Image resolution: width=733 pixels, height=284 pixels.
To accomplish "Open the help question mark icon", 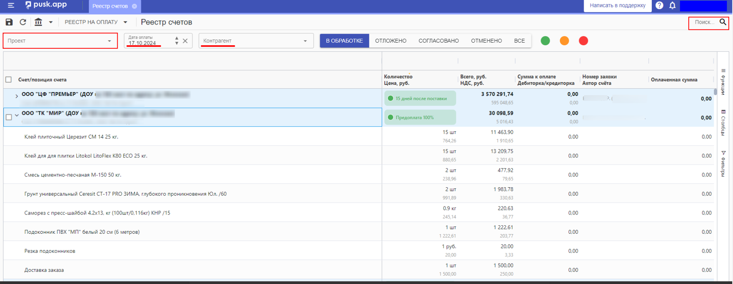I will (x=660, y=5).
